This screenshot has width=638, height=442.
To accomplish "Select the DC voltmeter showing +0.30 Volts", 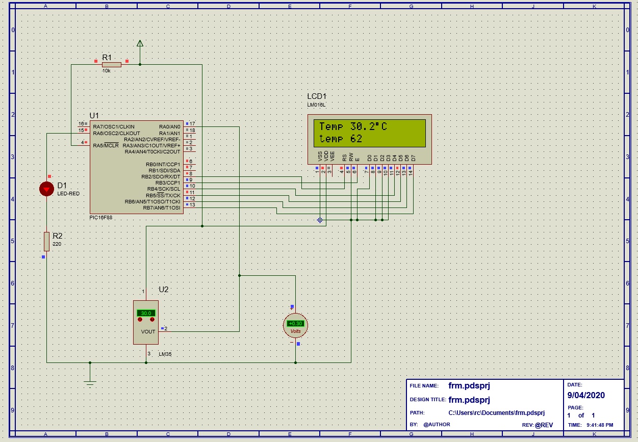I will [x=296, y=324].
